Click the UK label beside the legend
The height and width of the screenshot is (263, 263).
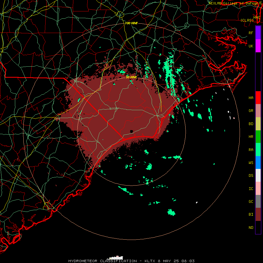tap(251, 46)
